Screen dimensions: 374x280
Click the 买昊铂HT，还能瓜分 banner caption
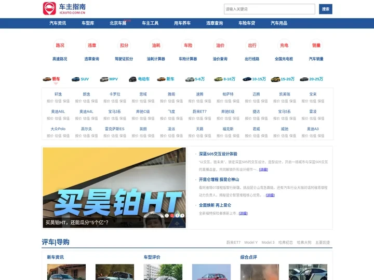coord(77,222)
